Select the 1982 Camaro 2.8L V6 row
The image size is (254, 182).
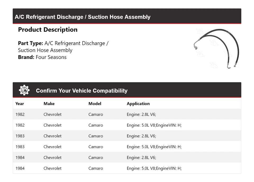(127, 114)
